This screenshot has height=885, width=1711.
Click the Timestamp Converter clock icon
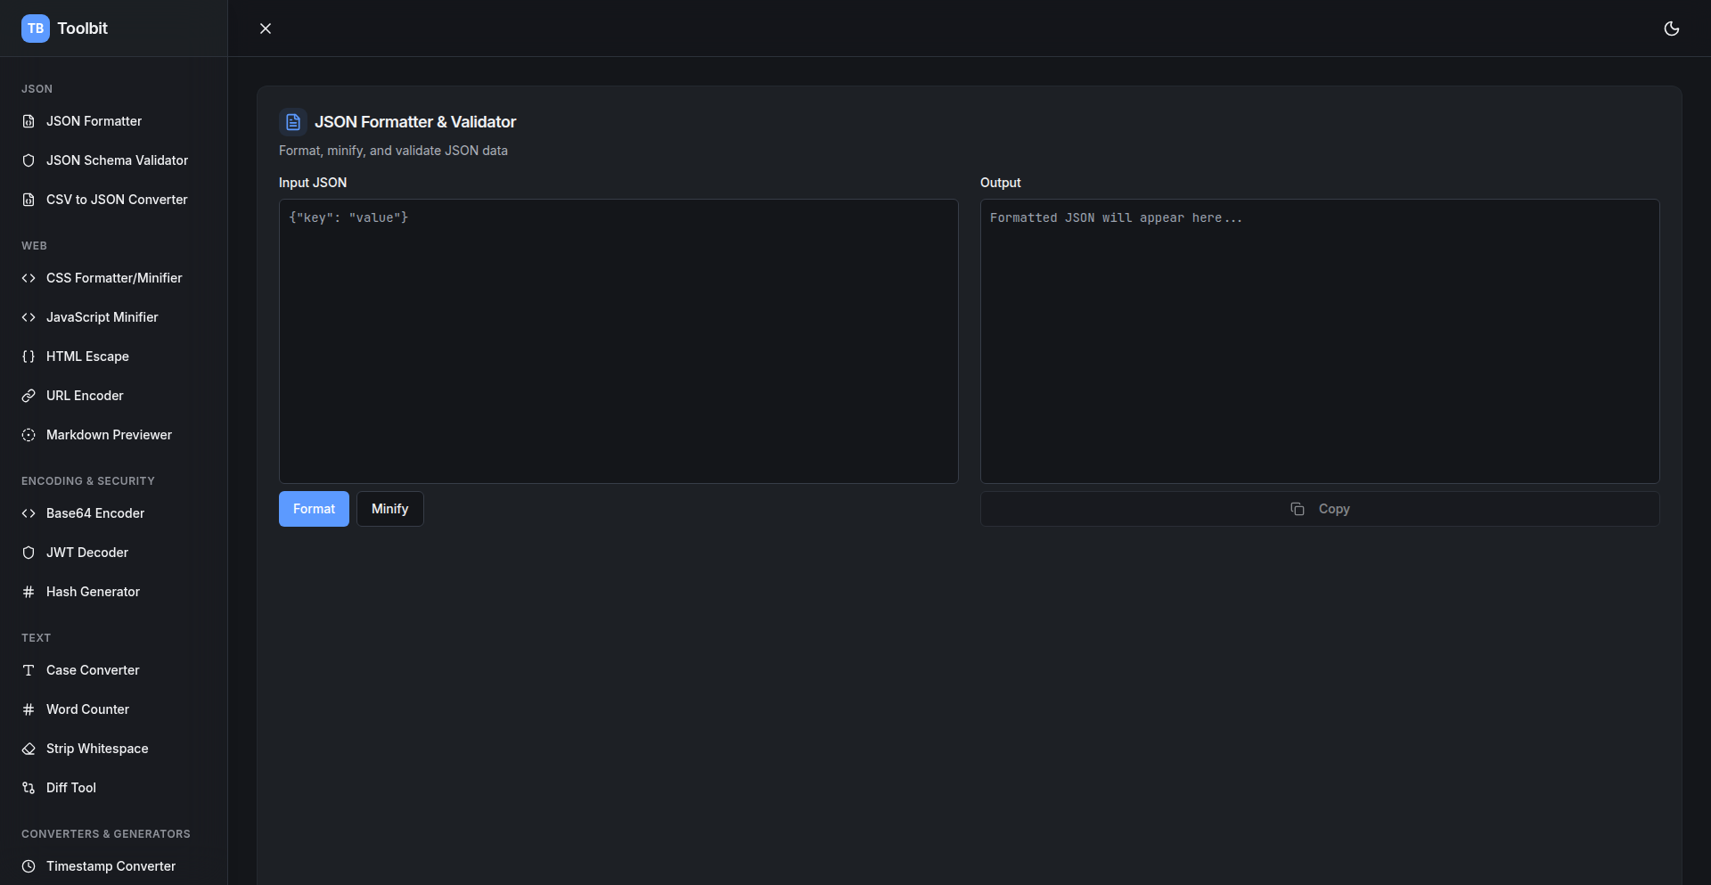tap(29, 866)
